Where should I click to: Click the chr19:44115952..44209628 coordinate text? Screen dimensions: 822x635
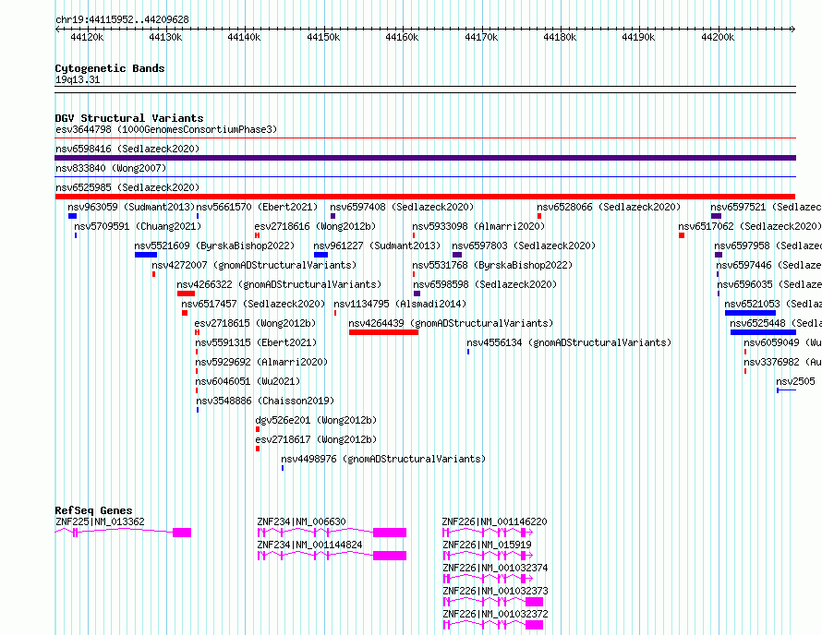(122, 19)
